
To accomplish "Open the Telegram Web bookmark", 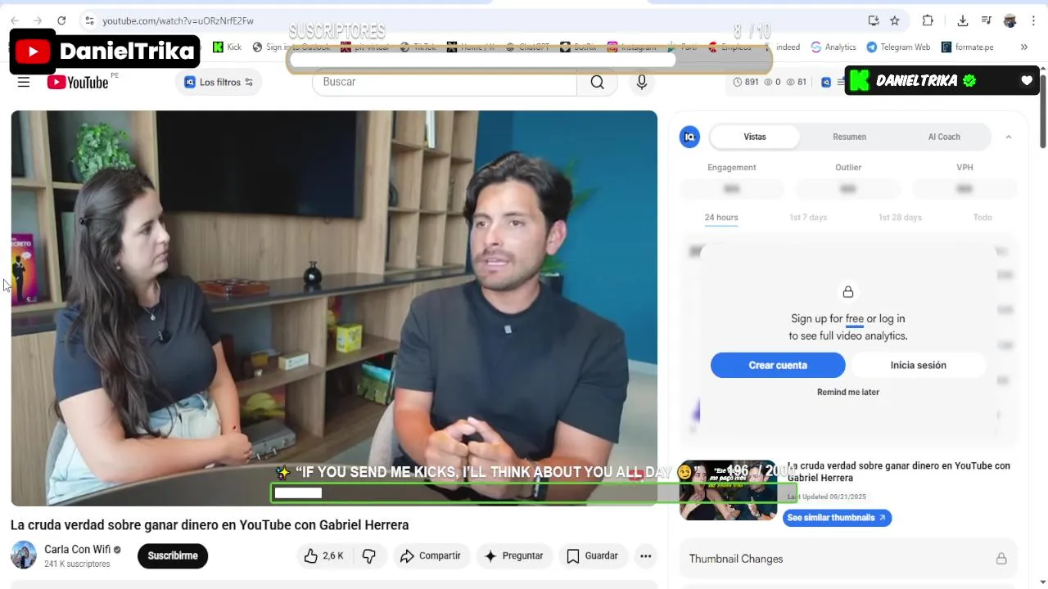I will [x=898, y=47].
